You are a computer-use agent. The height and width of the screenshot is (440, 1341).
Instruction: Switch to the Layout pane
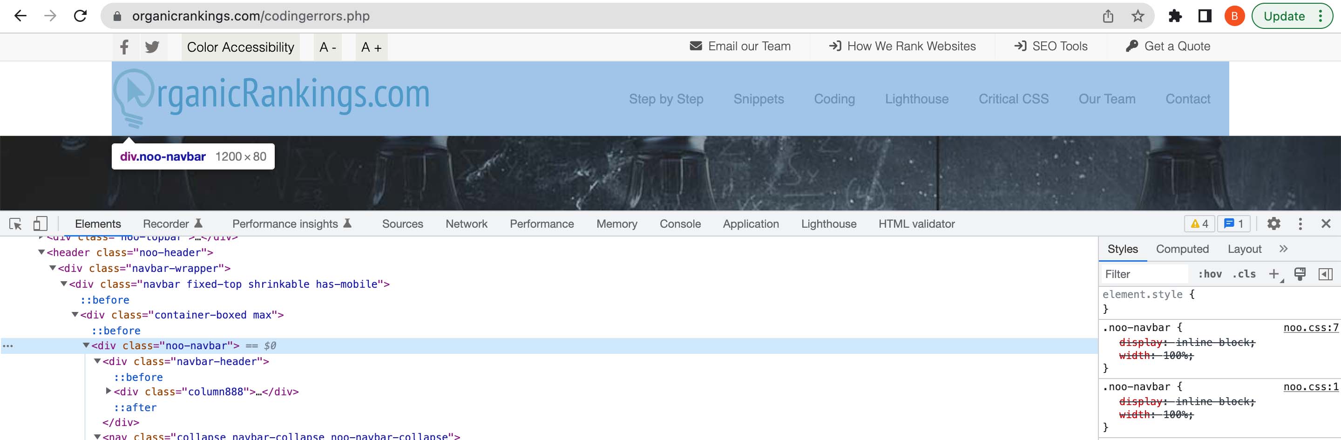coord(1244,249)
